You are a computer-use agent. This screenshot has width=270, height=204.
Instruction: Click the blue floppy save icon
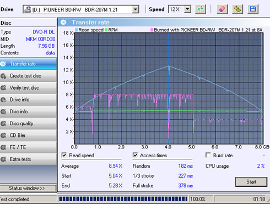pos(253,9)
